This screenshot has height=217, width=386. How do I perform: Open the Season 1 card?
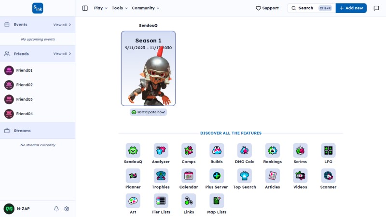148,68
